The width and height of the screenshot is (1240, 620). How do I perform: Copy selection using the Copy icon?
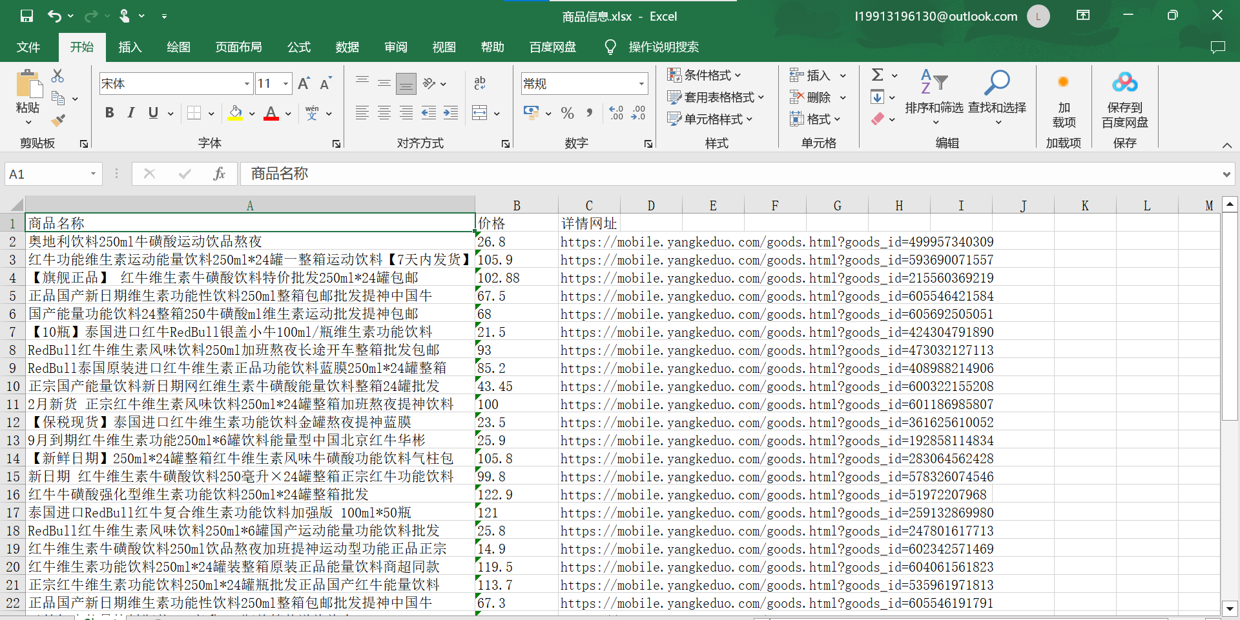58,98
